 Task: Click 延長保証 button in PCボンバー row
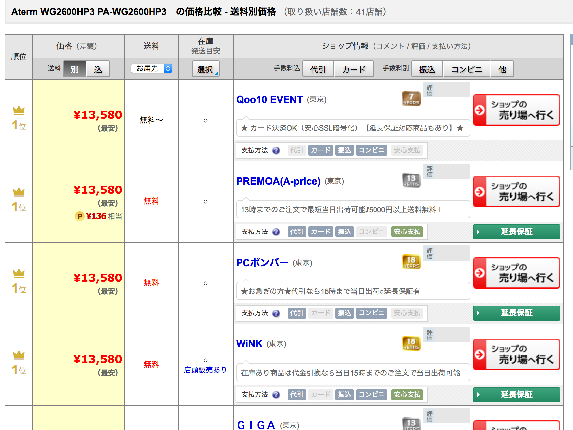click(516, 313)
